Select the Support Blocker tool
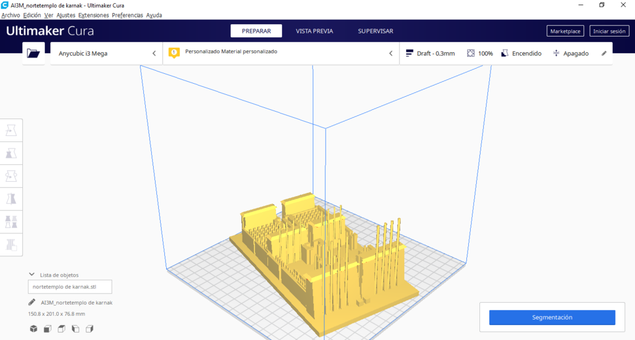The height and width of the screenshot is (340, 635). pos(11,245)
